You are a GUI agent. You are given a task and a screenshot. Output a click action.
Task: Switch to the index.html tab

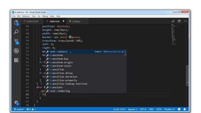[x=32, y=21]
